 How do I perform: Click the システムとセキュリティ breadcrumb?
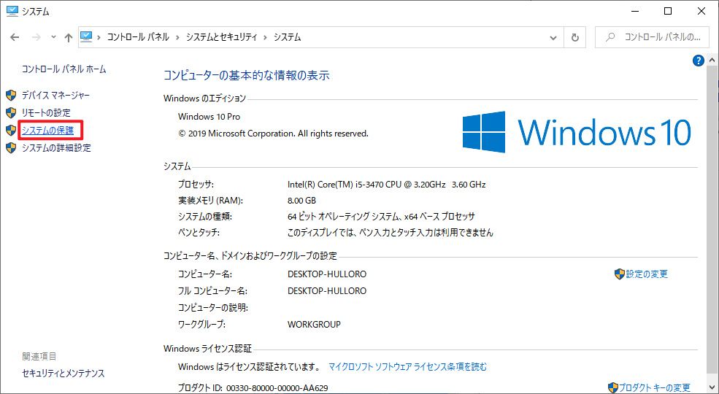[221, 37]
